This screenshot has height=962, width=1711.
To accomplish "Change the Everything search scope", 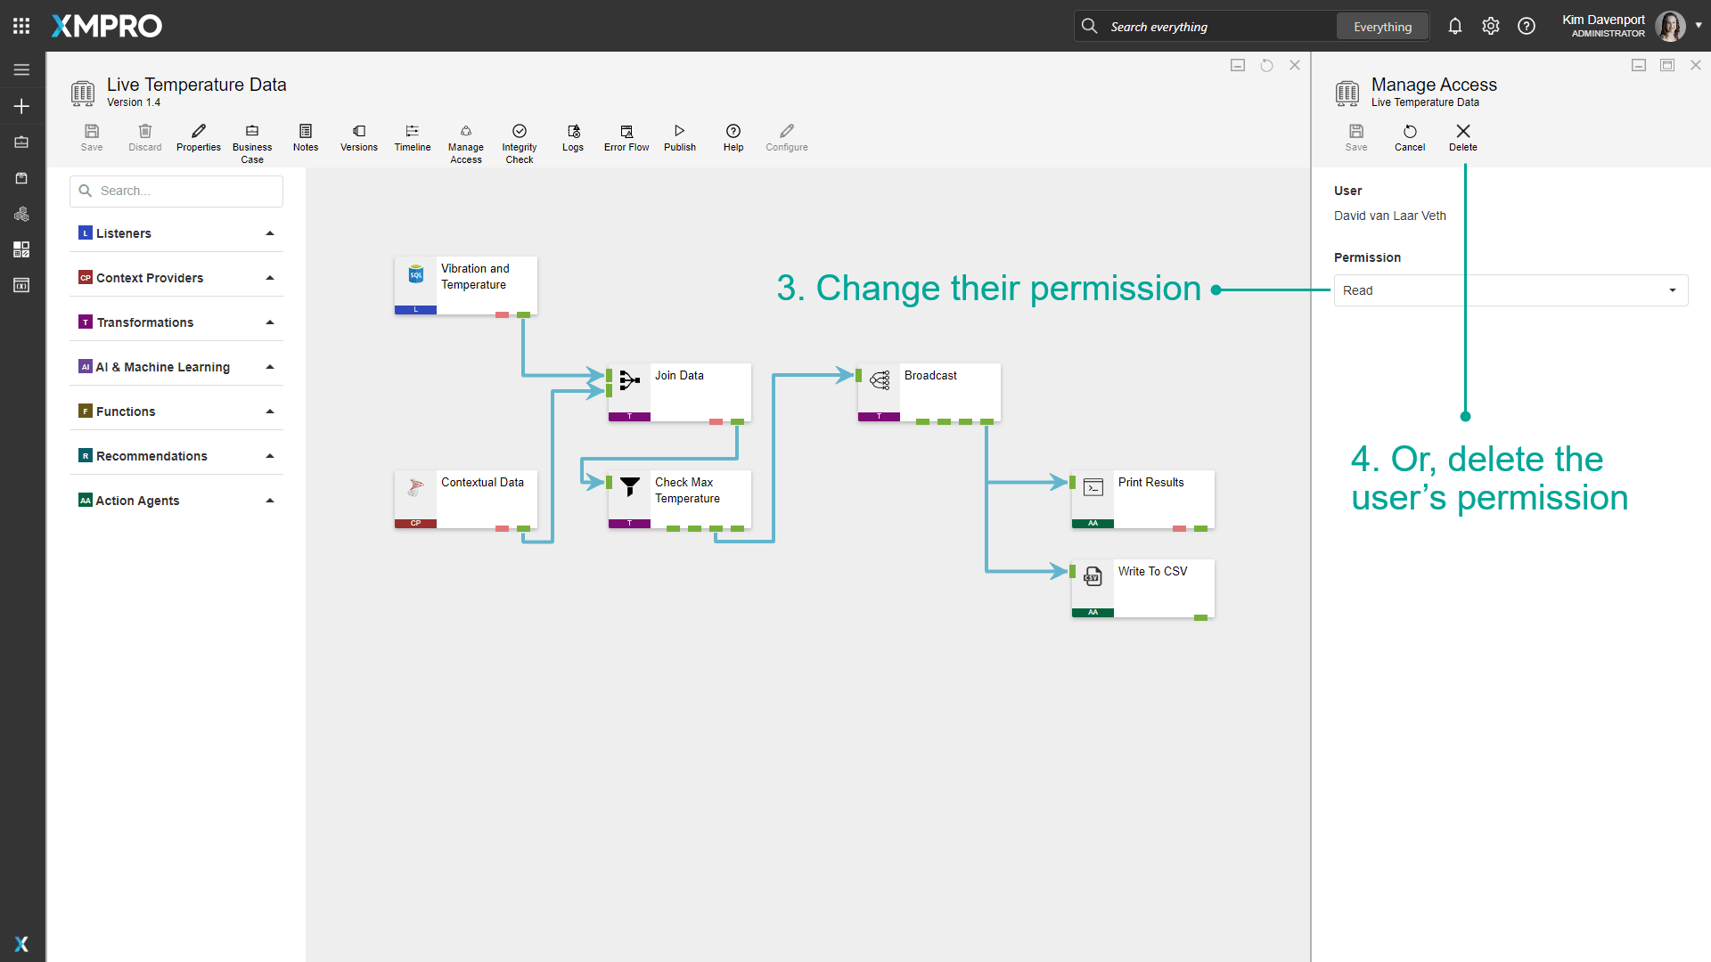I will tap(1382, 26).
